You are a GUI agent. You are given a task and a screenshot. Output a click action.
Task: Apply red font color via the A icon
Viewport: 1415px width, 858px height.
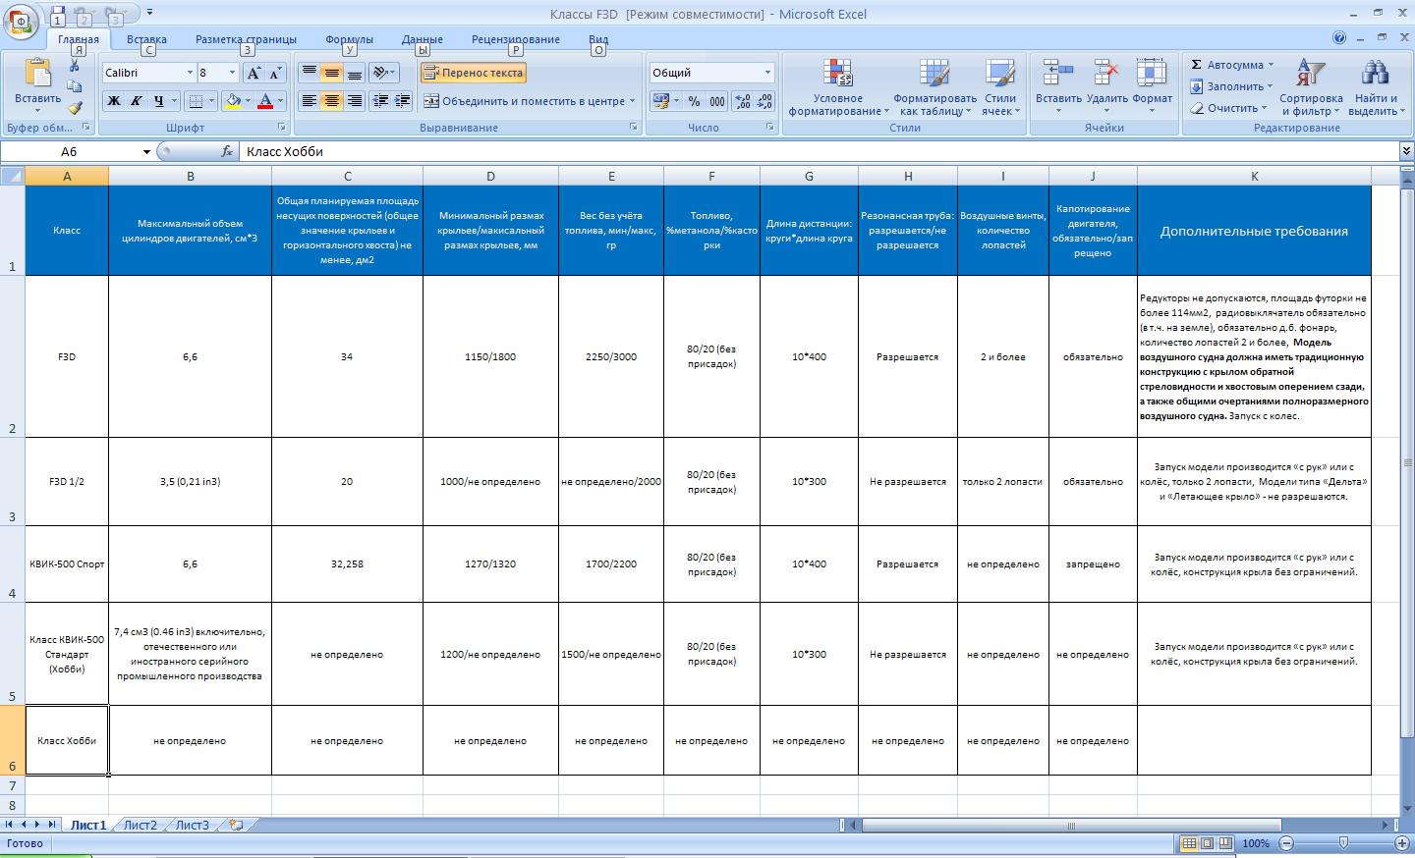(264, 101)
